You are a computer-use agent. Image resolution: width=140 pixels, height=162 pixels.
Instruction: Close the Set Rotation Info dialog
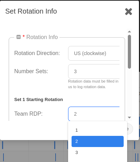tap(129, 11)
